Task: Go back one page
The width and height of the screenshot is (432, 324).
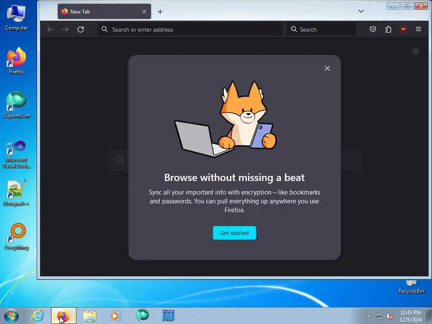Action: tap(50, 30)
